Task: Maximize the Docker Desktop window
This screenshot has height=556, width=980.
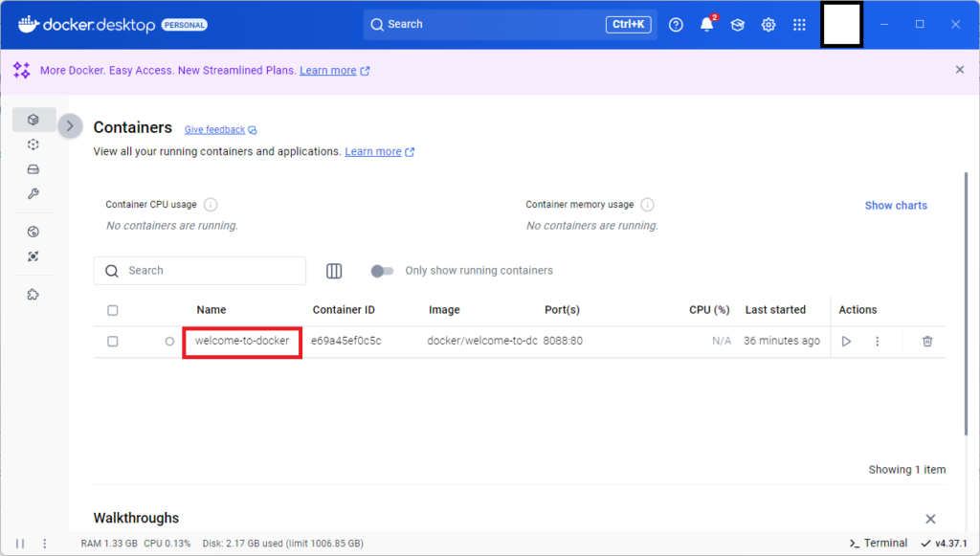Action: (x=920, y=24)
